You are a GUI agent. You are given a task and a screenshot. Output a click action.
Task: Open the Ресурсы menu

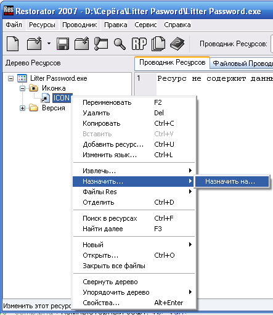point(42,25)
